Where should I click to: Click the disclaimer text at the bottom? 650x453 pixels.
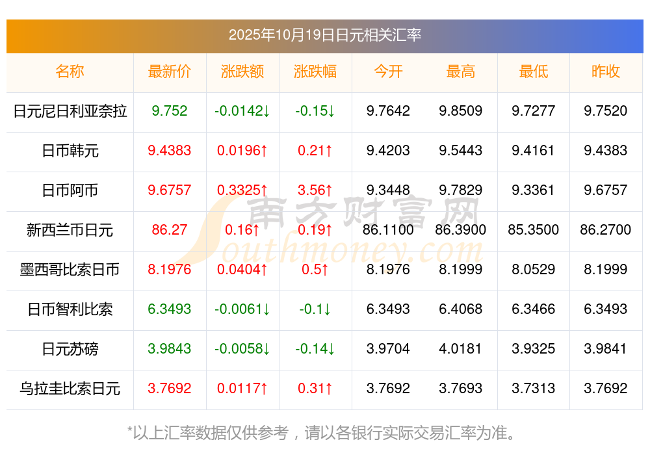pos(325,430)
